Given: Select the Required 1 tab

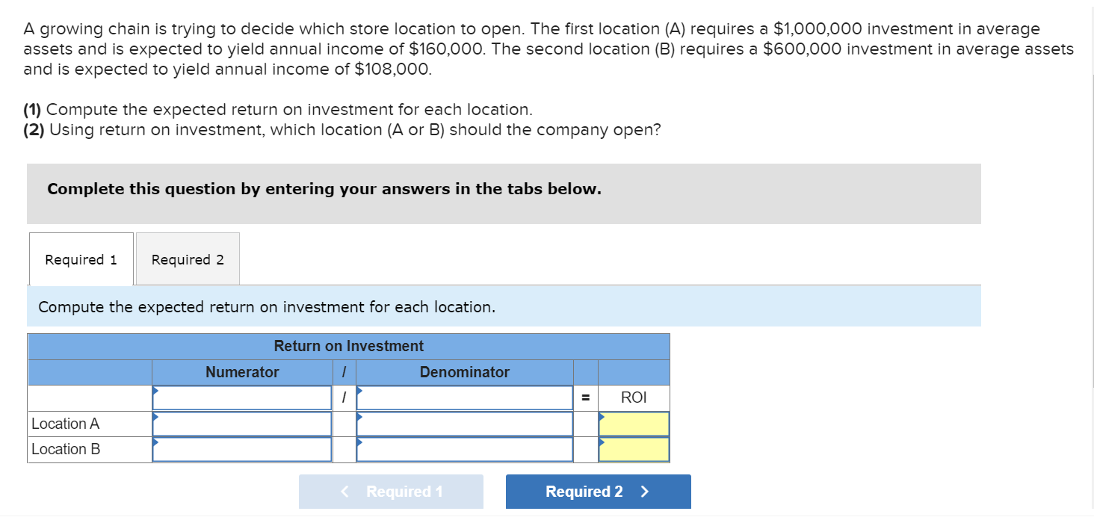Looking at the screenshot, I should [80, 259].
